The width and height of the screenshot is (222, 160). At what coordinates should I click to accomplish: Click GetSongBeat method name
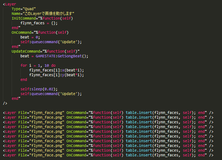(x=70, y=56)
